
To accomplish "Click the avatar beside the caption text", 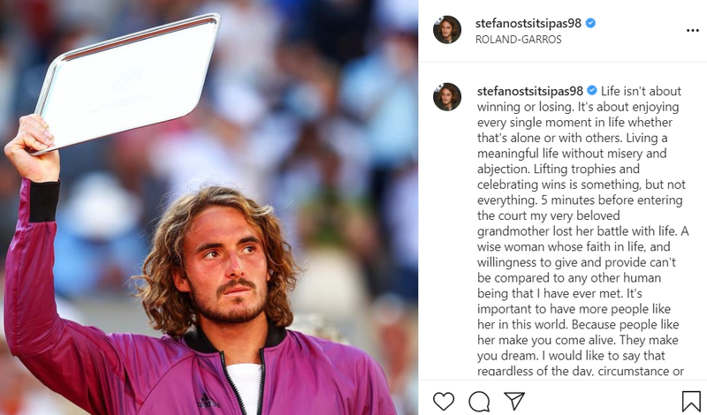I will click(x=447, y=97).
